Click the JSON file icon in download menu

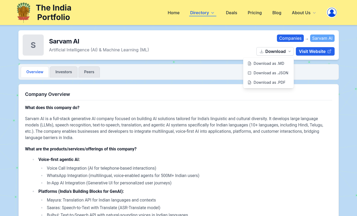tap(250, 73)
